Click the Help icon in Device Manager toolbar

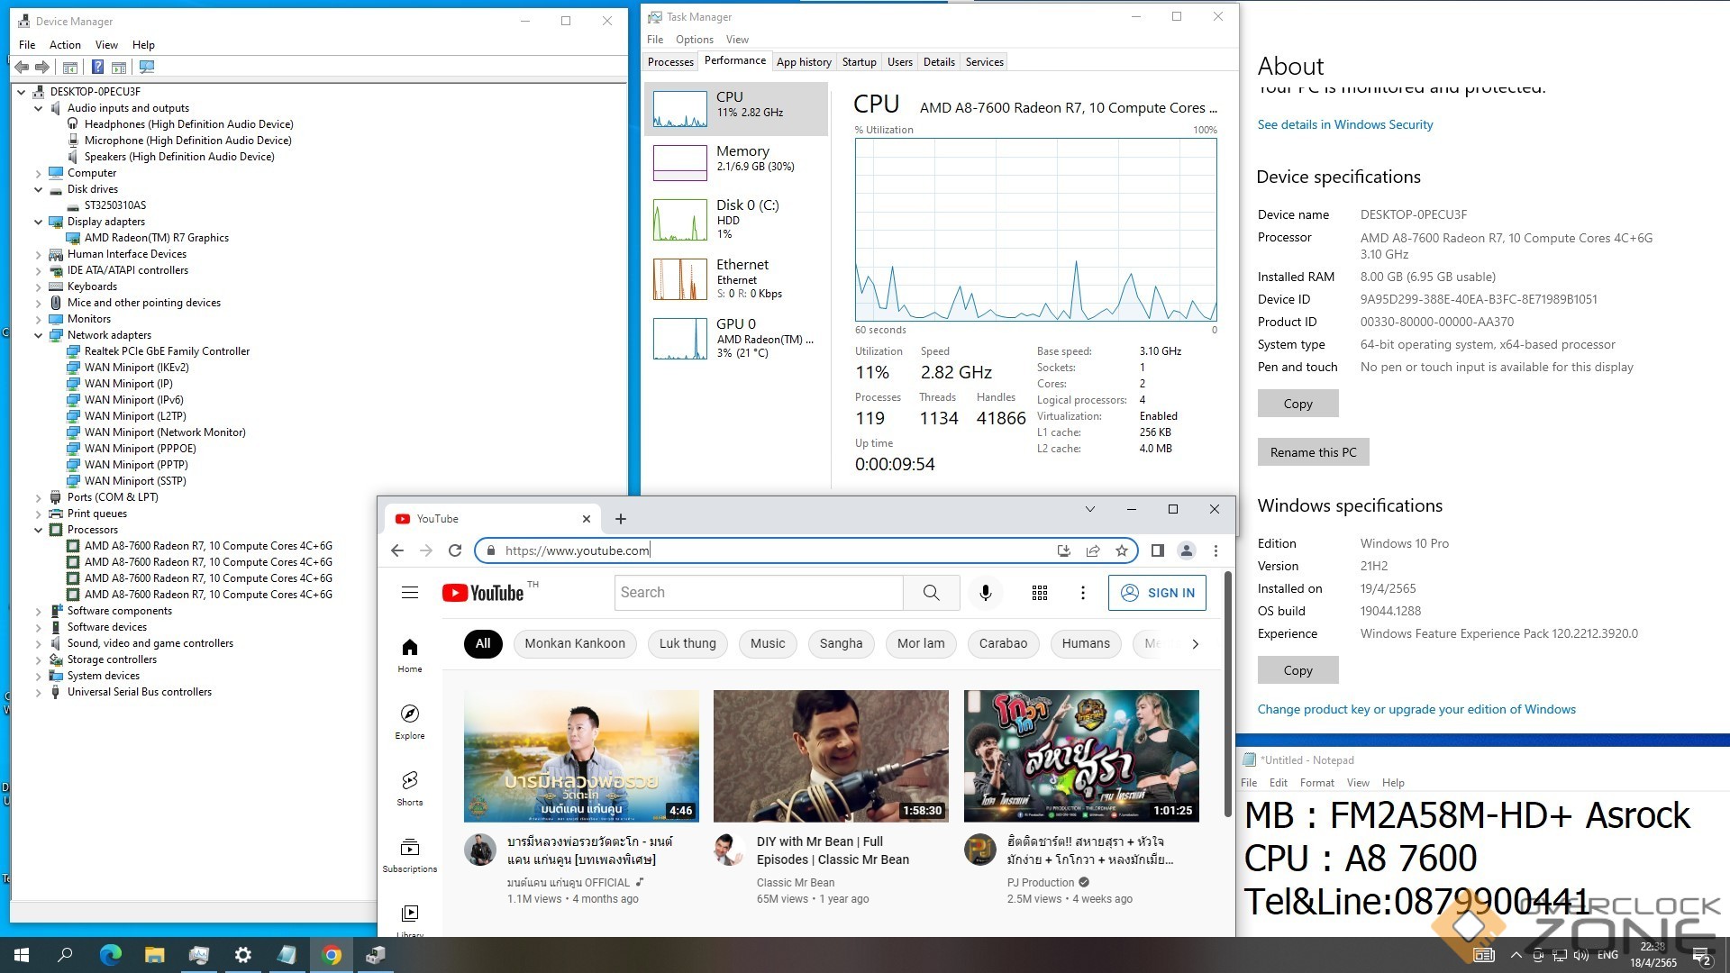point(97,67)
